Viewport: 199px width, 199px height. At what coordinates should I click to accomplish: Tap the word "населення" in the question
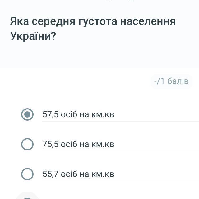[x=148, y=21]
